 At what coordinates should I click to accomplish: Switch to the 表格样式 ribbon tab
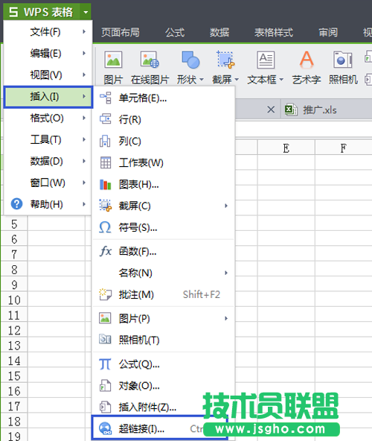(x=273, y=32)
